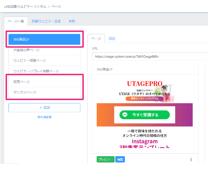Viewport: 208px width, 177px height.
Task: Open ウェビナー視聴ページ item
Action: [x=44, y=60]
